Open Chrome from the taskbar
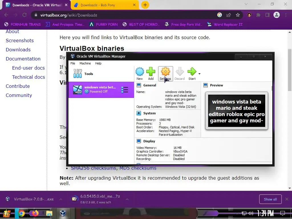Image resolution: width=292 pixels, height=219 pixels. (x=21, y=213)
